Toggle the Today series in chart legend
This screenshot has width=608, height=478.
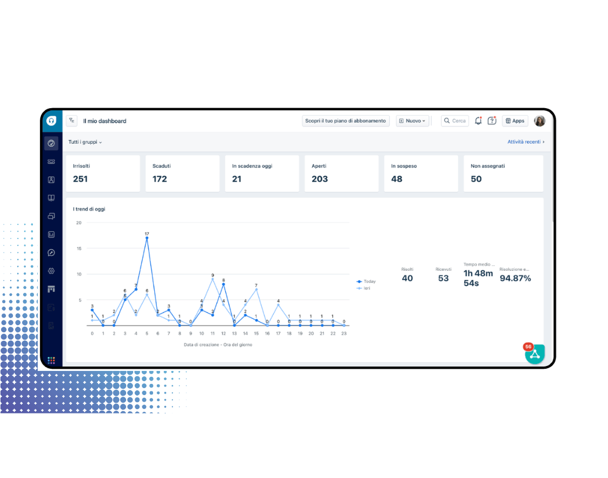367,282
